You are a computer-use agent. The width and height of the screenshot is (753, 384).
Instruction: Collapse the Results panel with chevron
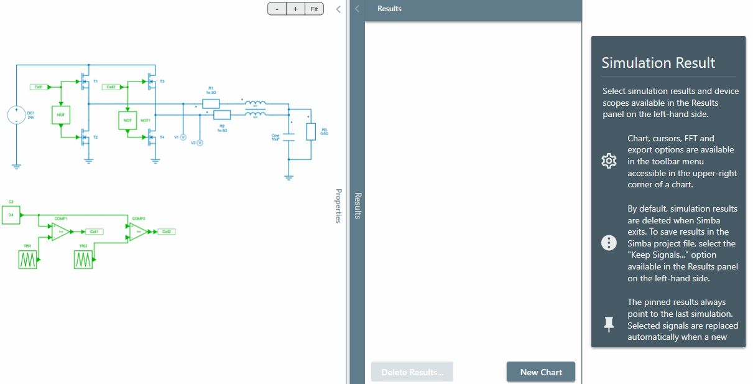coord(357,9)
